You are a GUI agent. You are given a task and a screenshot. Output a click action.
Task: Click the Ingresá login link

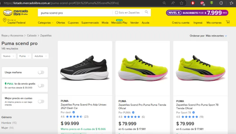198,23
